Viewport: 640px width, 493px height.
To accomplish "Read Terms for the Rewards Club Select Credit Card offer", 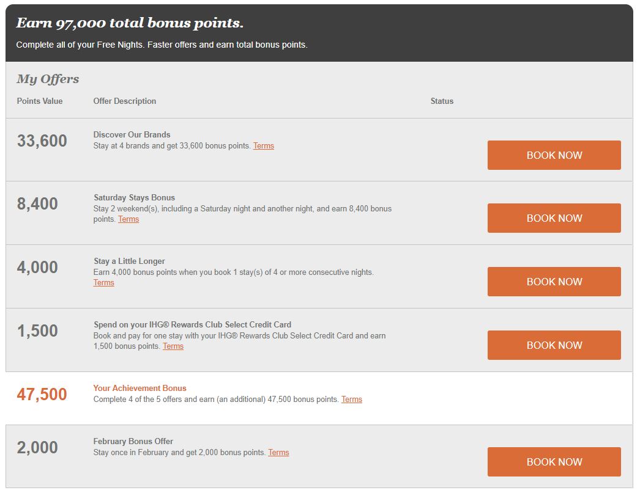I will (173, 346).
